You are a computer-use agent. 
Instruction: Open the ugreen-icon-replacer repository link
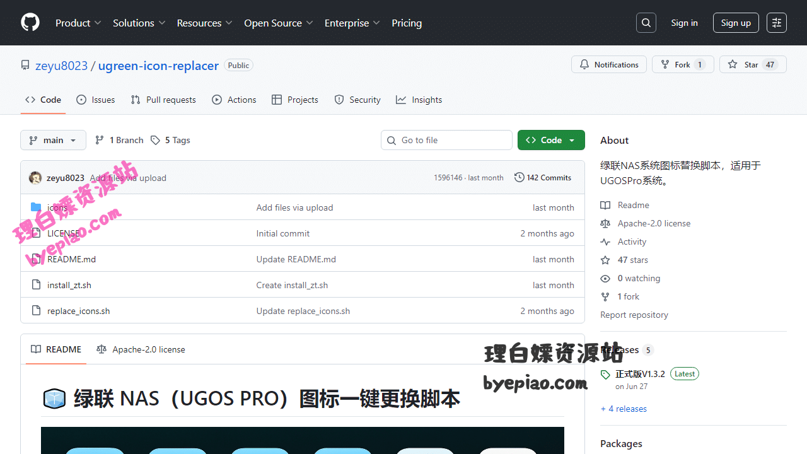pyautogui.click(x=158, y=66)
